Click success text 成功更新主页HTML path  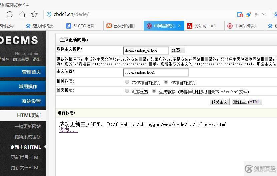point(143,124)
